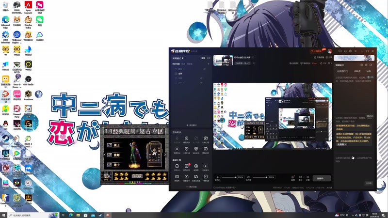The height and width of the screenshot is (218, 388).
Task: Open the 设置 gear in stream controls
Action: [x=307, y=177]
